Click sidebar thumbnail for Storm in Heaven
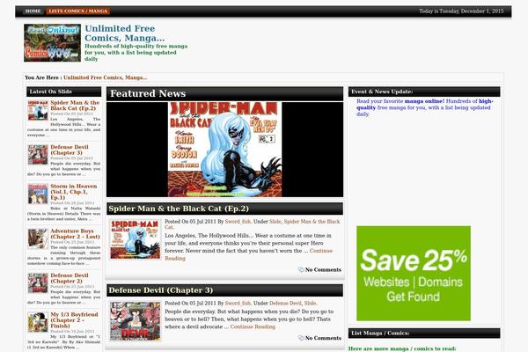This screenshot has width=528, height=352. point(38,194)
